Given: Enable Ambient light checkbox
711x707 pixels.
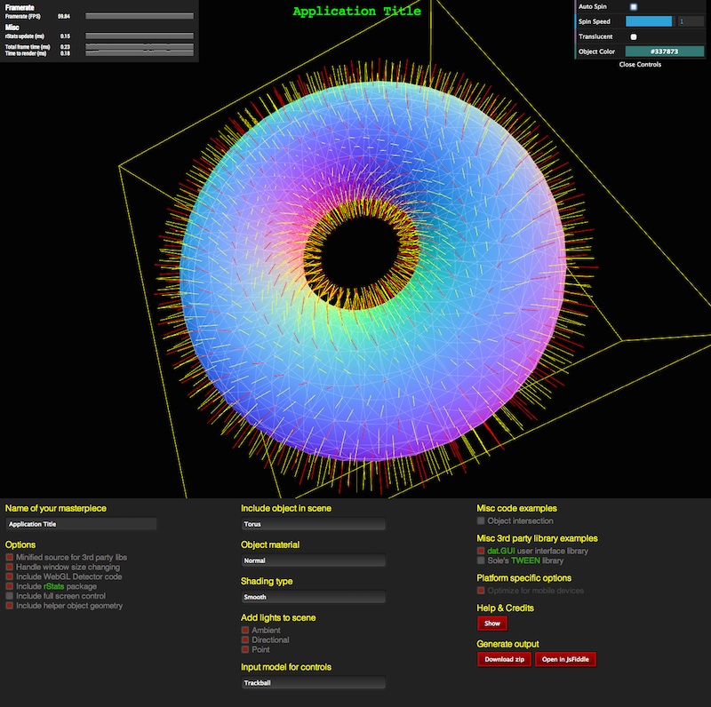Looking at the screenshot, I should point(245,631).
